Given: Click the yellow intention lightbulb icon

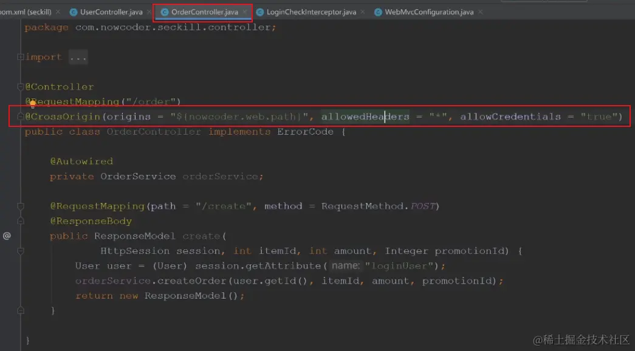Looking at the screenshot, I should [33, 104].
